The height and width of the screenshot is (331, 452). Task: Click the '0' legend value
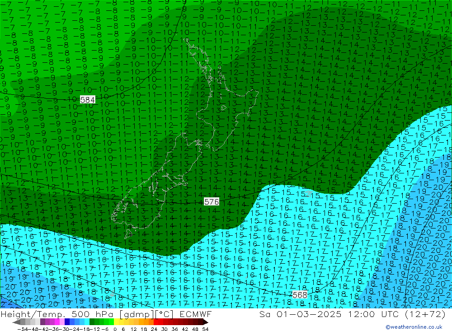pos(115,329)
